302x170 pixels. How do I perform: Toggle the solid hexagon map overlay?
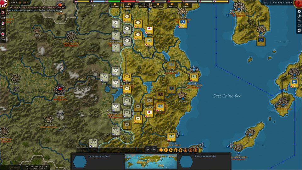click(161, 150)
